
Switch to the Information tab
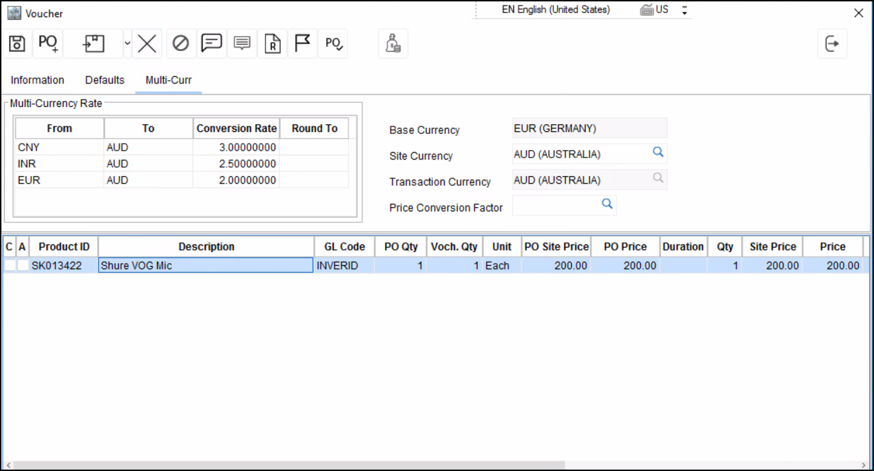tap(37, 80)
